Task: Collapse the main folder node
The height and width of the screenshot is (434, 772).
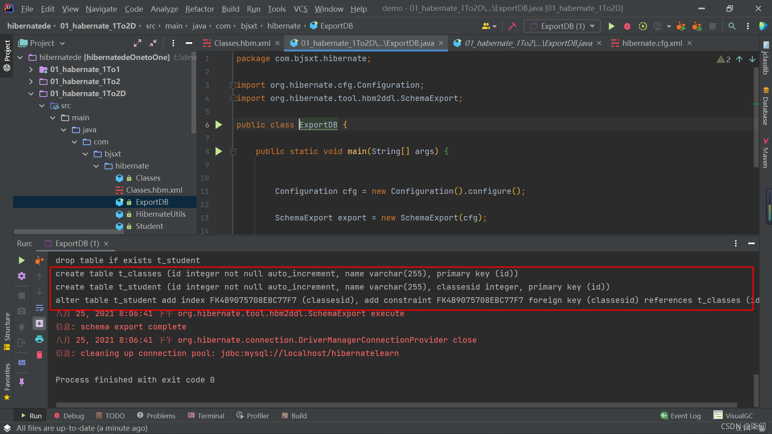Action: click(53, 118)
